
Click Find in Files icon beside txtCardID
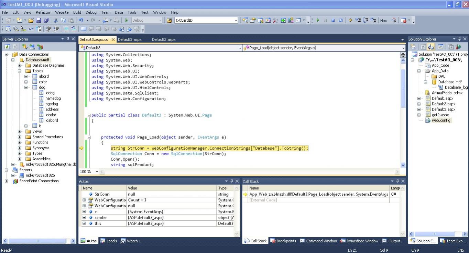point(169,20)
